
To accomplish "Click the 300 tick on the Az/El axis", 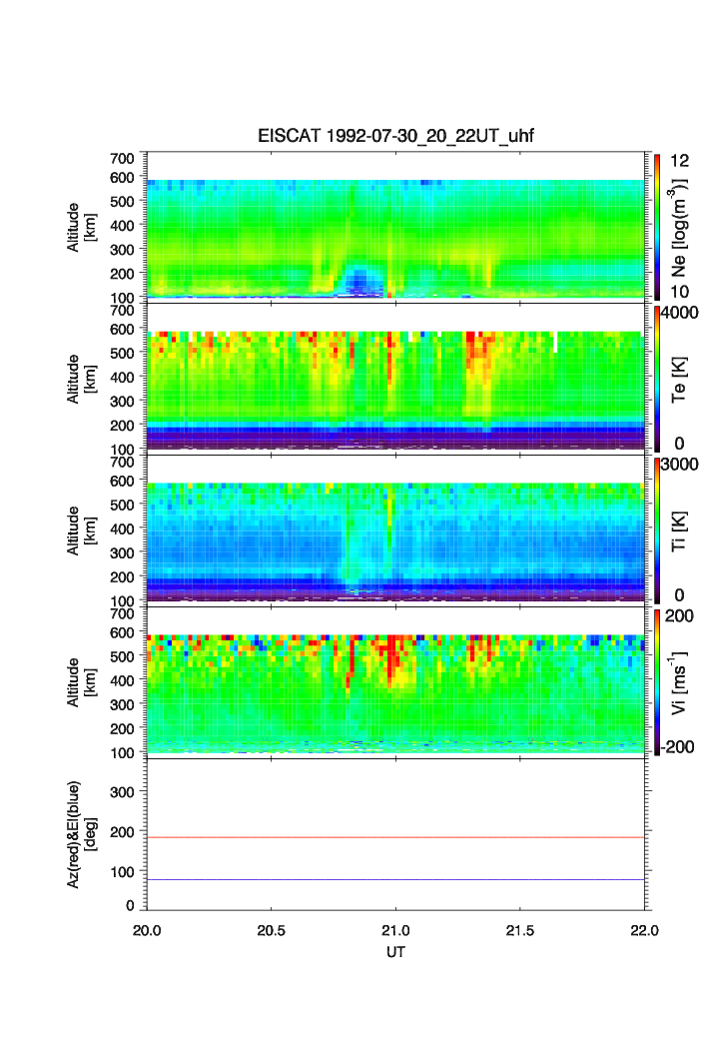I will point(122,792).
